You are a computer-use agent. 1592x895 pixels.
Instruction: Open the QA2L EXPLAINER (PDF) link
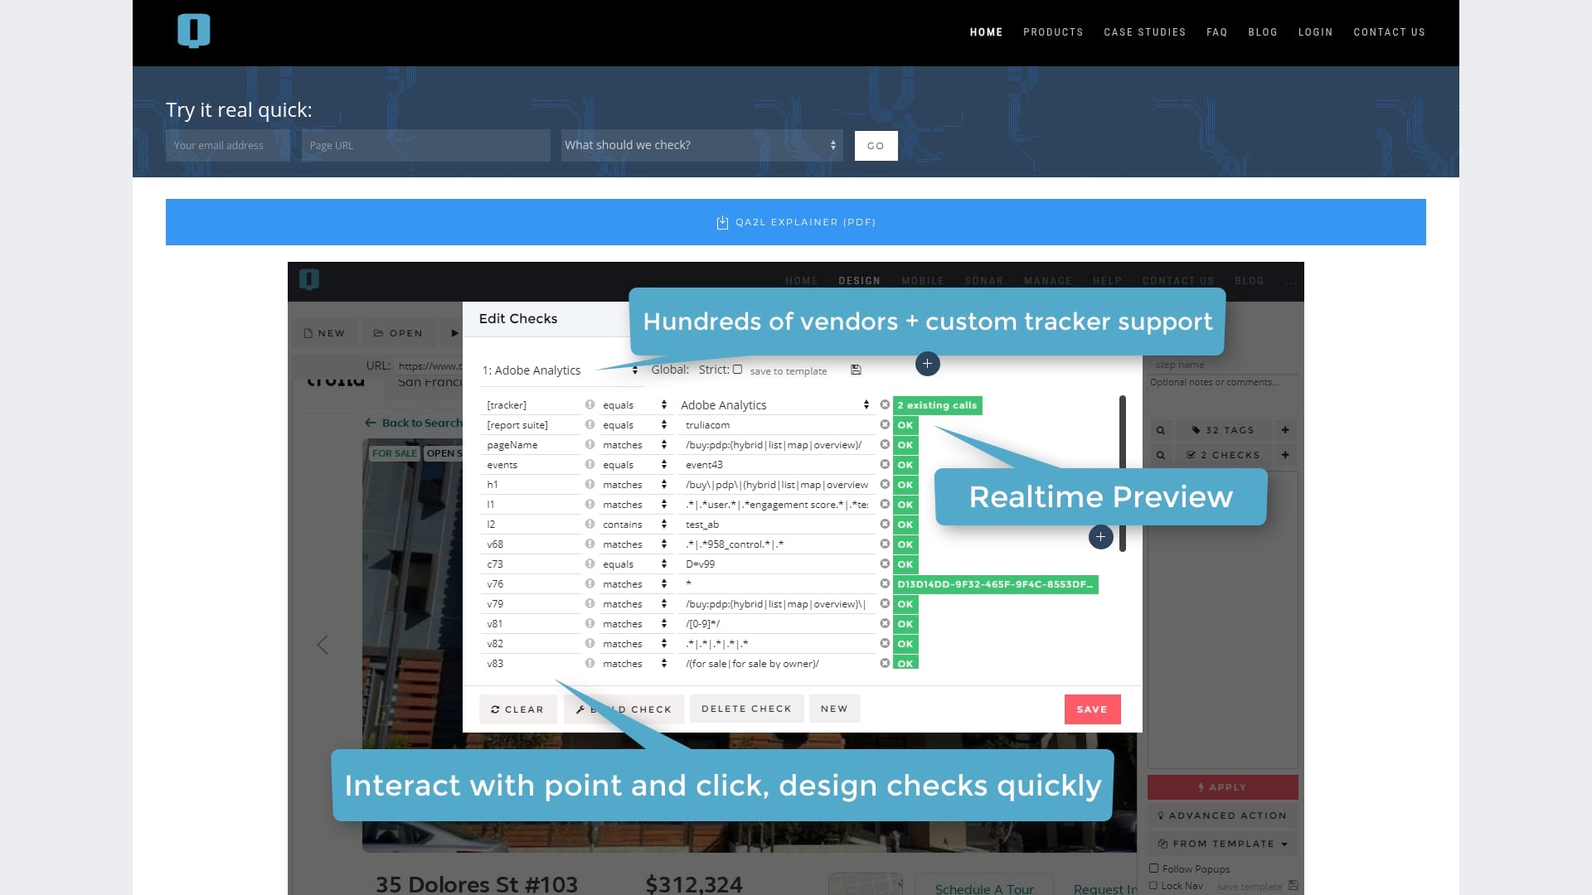[796, 222]
